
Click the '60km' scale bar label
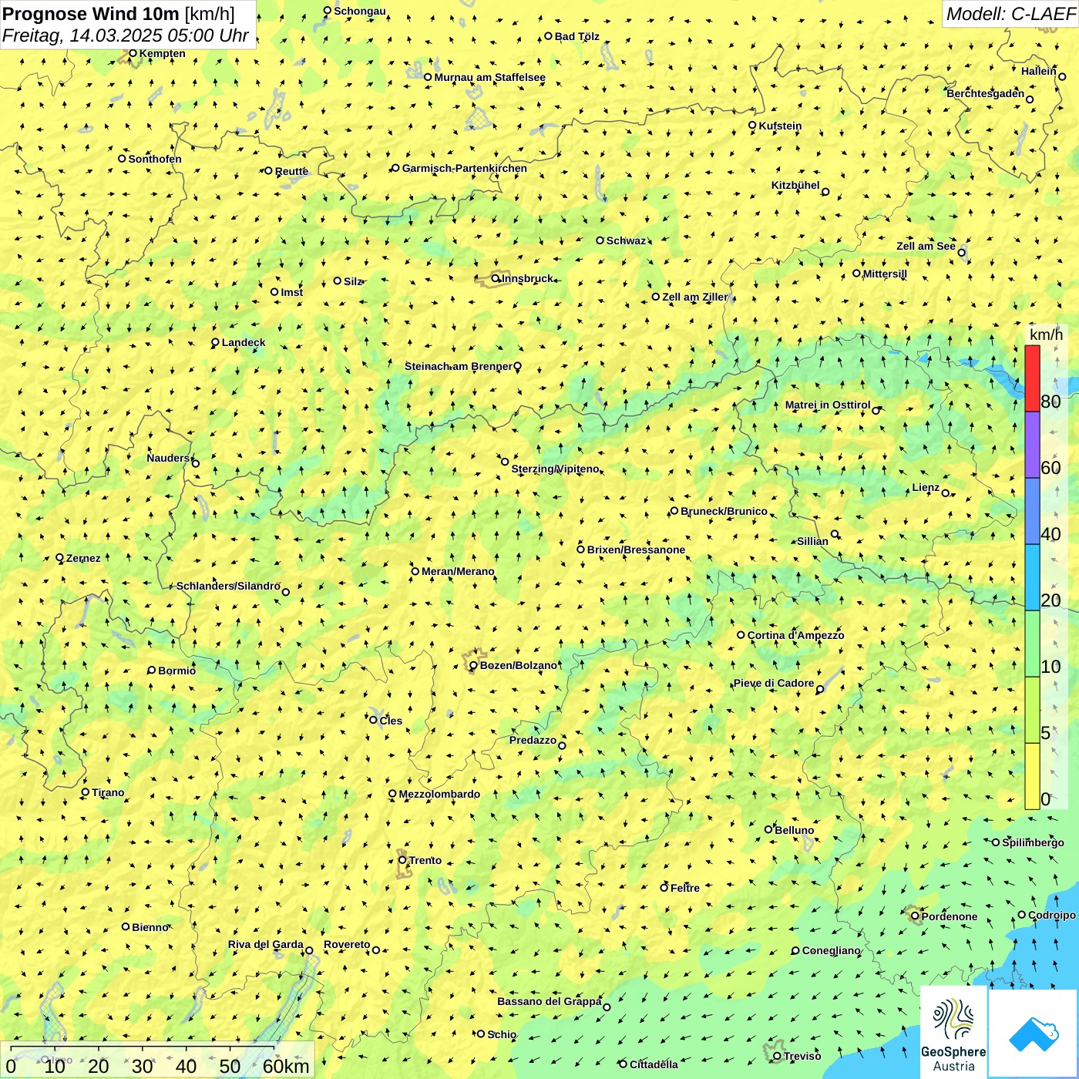(286, 1066)
